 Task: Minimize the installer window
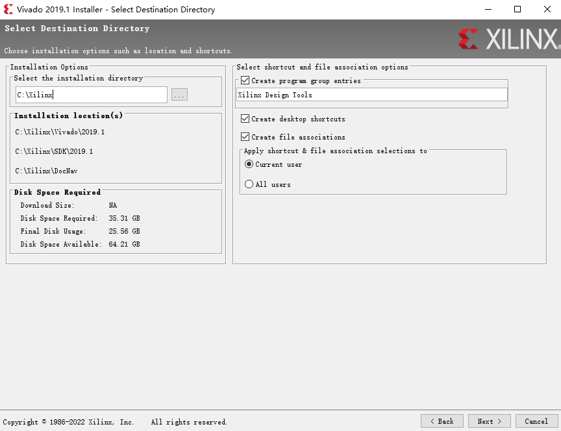click(x=488, y=9)
